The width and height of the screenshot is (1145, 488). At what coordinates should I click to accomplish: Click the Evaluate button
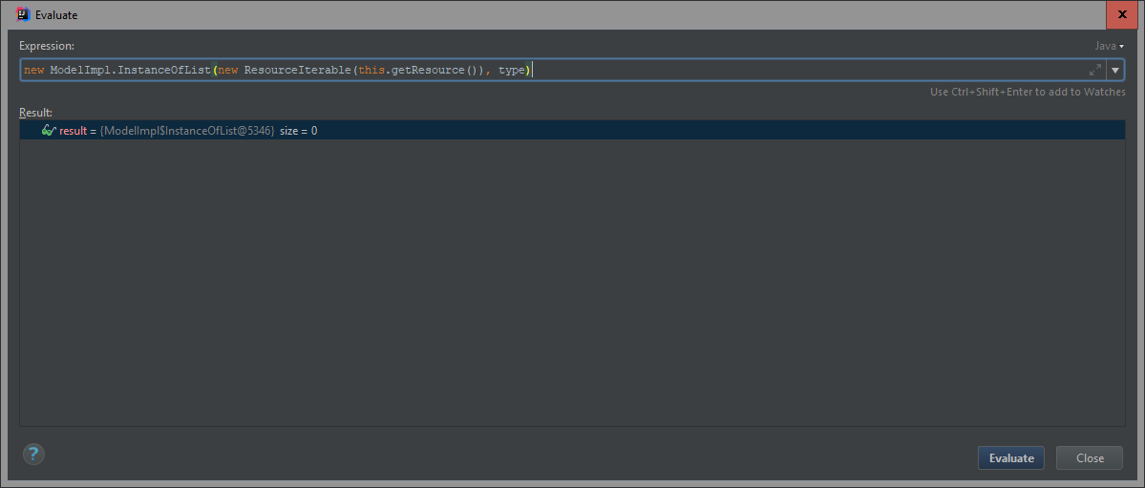[x=1010, y=458]
